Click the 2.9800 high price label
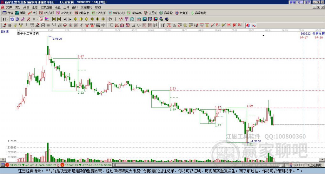Image resolution: width=325 pixels, height=174 pixels. coord(57,39)
